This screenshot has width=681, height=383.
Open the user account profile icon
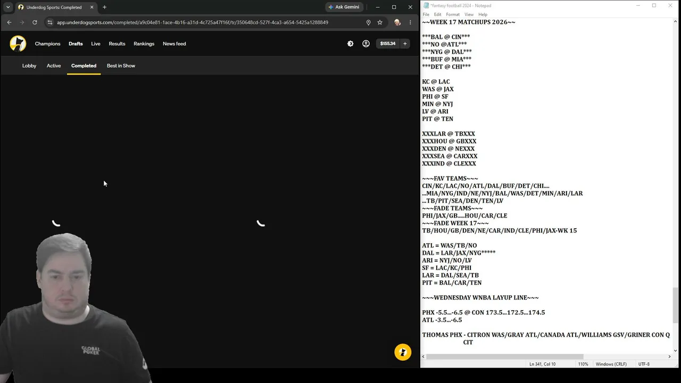[366, 44]
